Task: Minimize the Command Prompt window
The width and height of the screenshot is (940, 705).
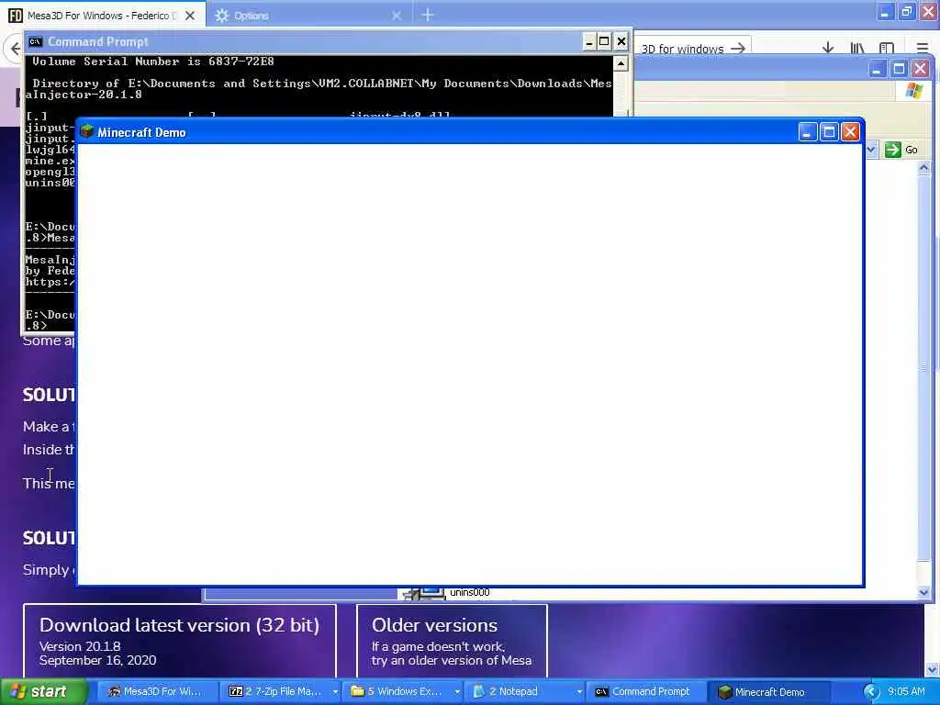Action: click(x=588, y=41)
